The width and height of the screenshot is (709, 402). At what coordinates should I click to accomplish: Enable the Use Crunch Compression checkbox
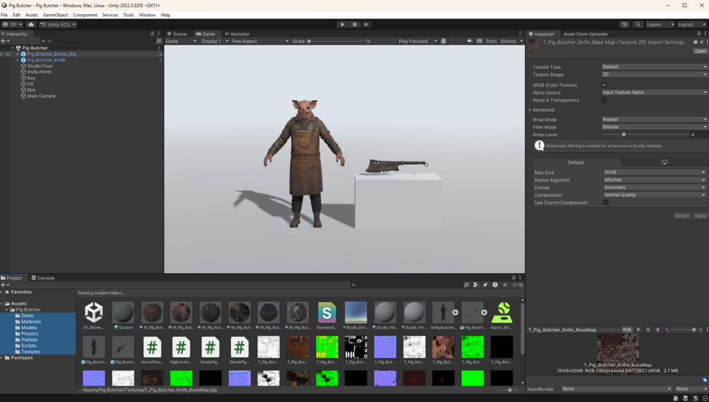tap(606, 202)
